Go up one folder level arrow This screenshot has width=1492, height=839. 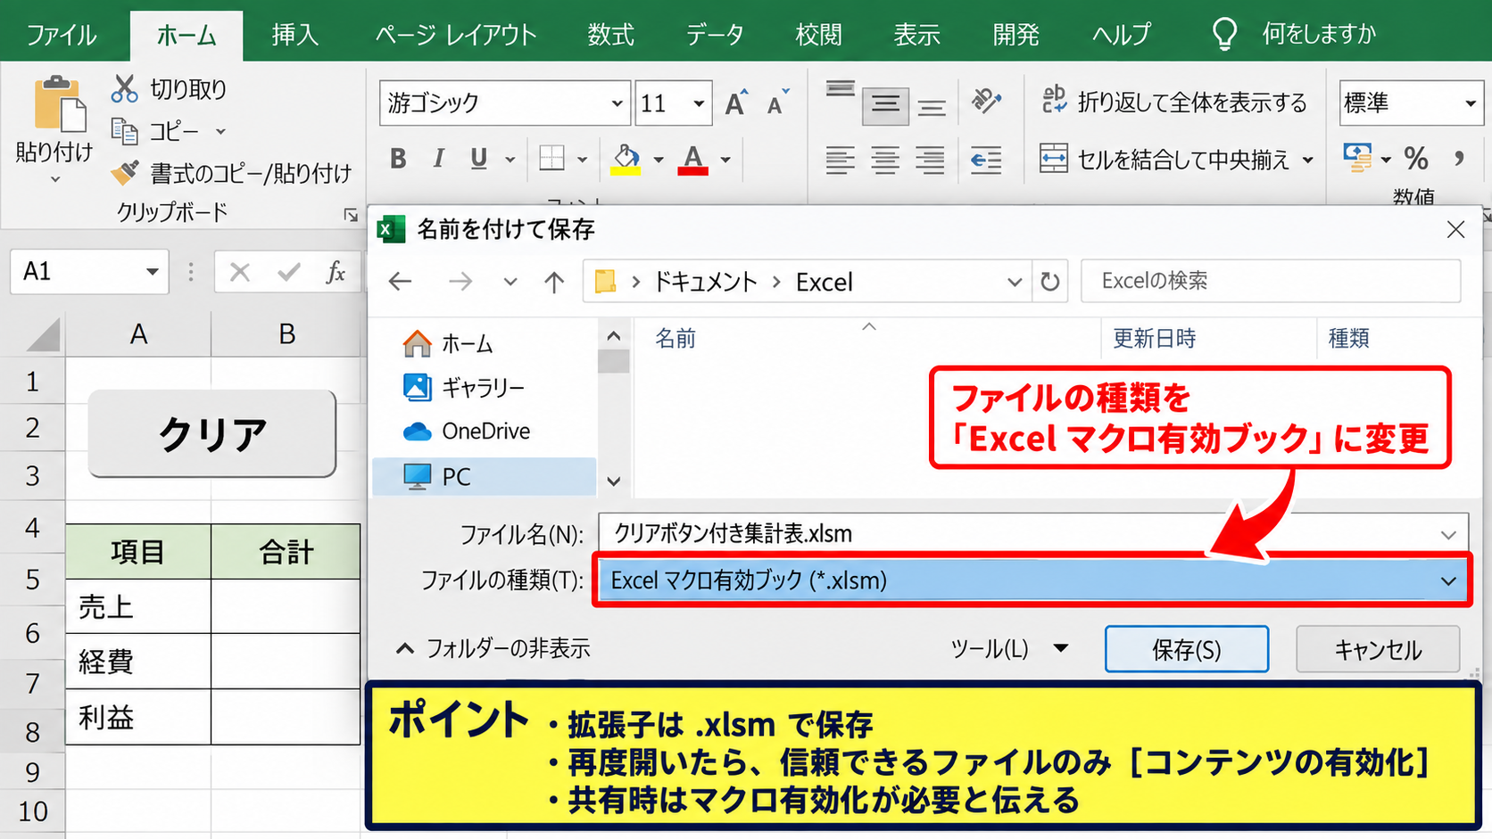tap(554, 282)
